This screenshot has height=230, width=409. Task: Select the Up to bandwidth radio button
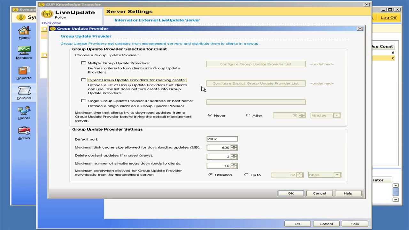click(x=246, y=175)
